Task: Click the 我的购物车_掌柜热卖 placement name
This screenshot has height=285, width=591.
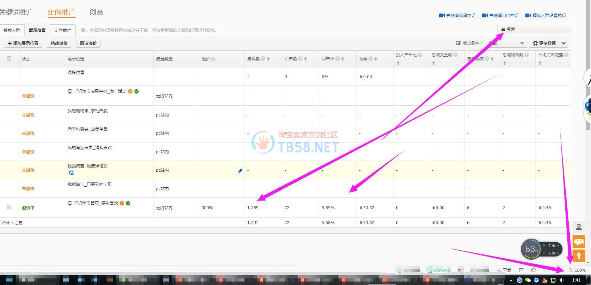Action: tap(87, 111)
